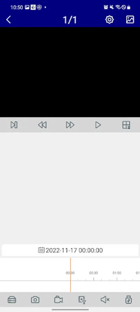Fast forward the playback
Screen dimensions: 140x312
pos(70,125)
